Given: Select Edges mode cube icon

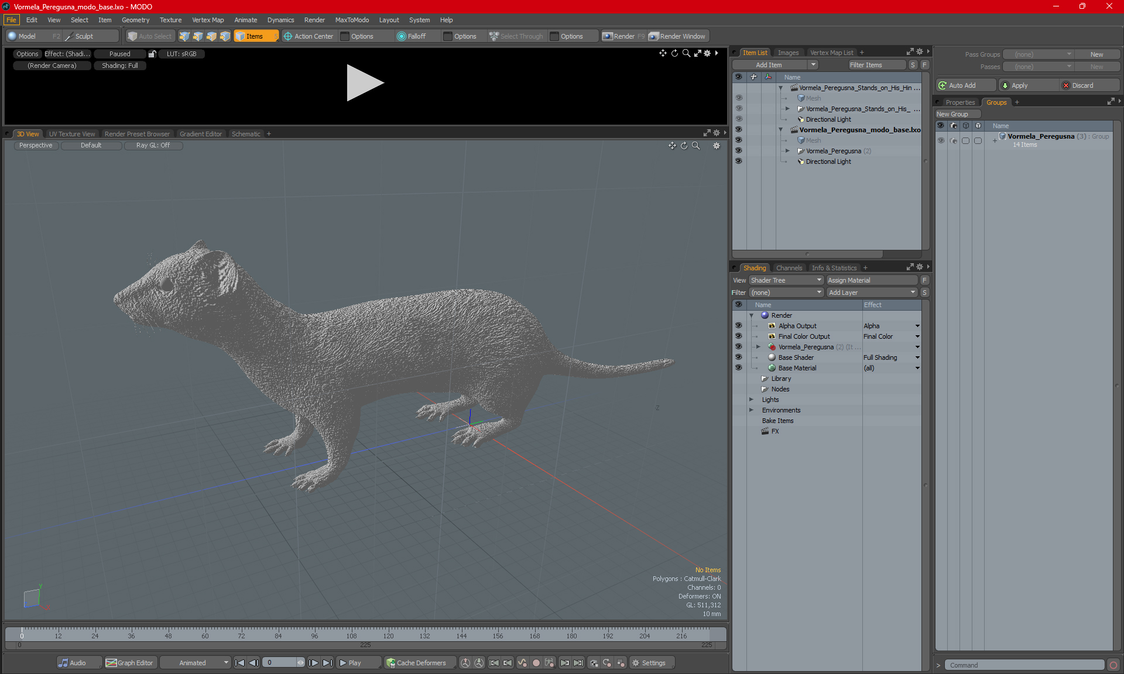Looking at the screenshot, I should (x=198, y=36).
